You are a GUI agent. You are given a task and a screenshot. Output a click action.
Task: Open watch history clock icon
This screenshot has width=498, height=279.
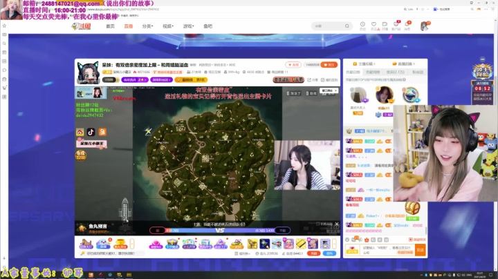tap(362, 26)
